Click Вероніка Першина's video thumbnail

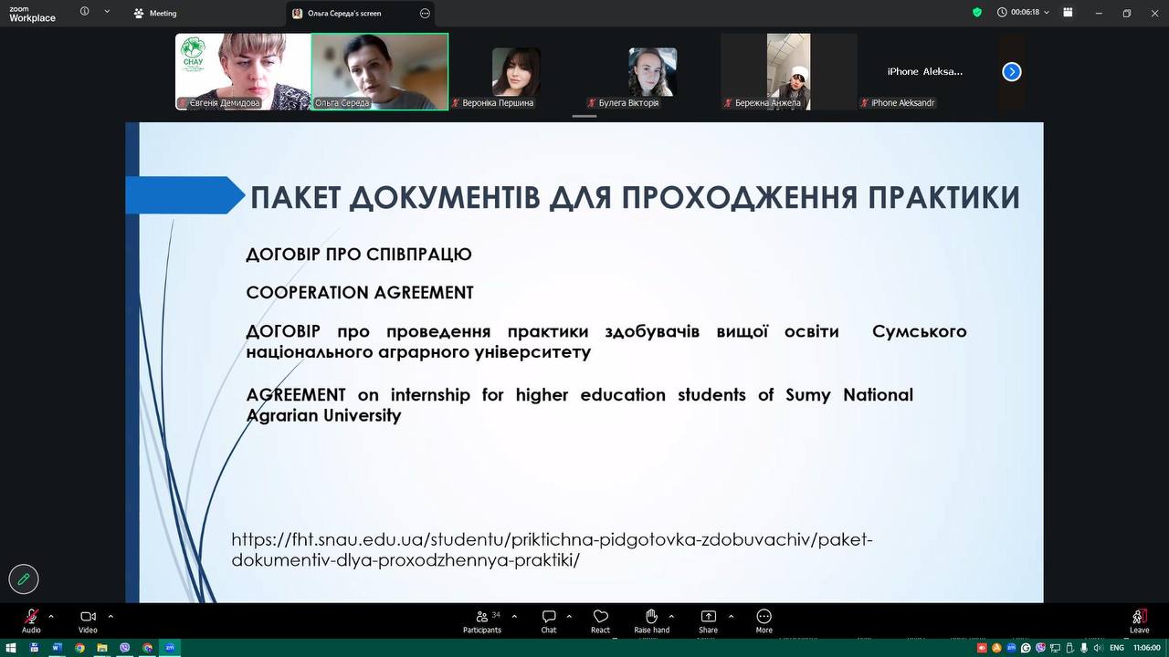point(516,72)
